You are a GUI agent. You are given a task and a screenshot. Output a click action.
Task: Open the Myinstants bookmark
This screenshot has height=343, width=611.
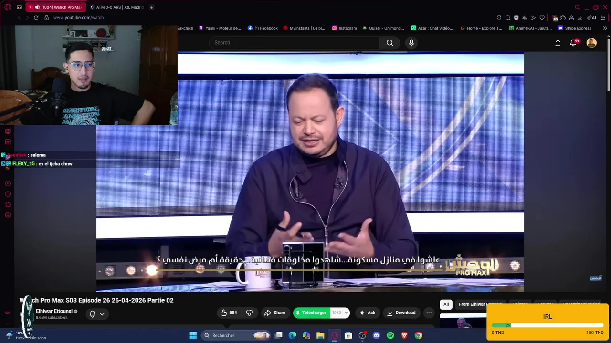point(304,28)
